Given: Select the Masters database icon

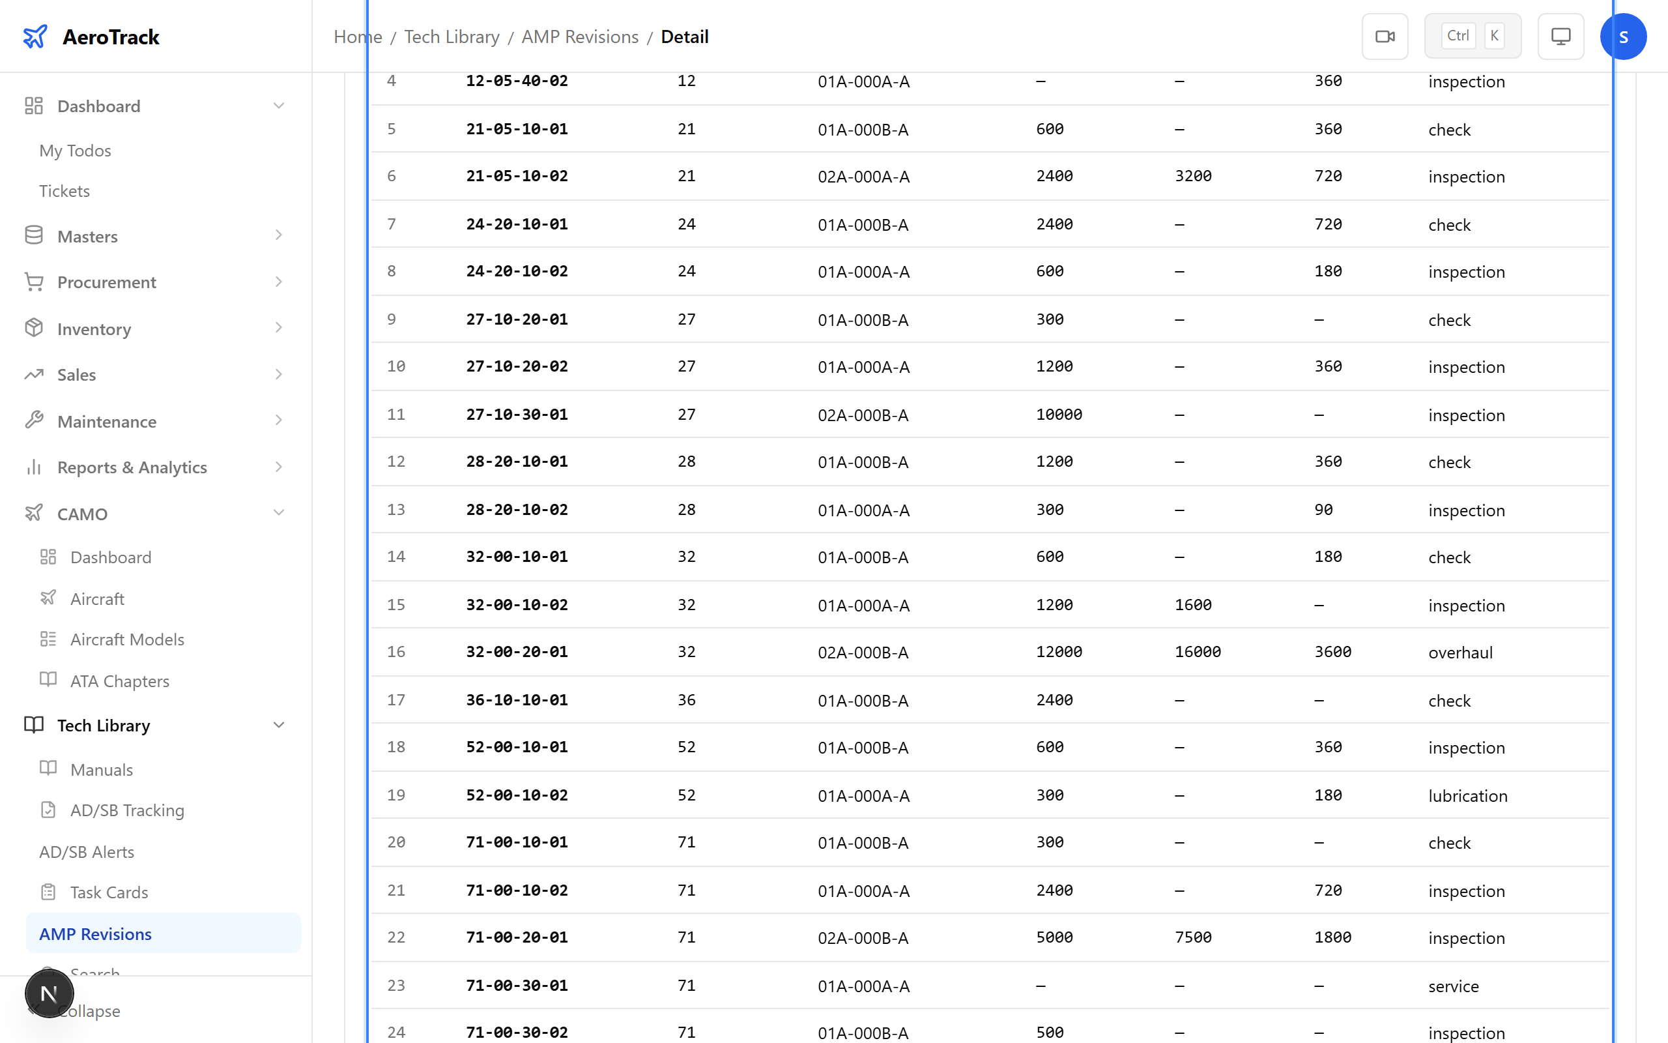Looking at the screenshot, I should point(34,235).
